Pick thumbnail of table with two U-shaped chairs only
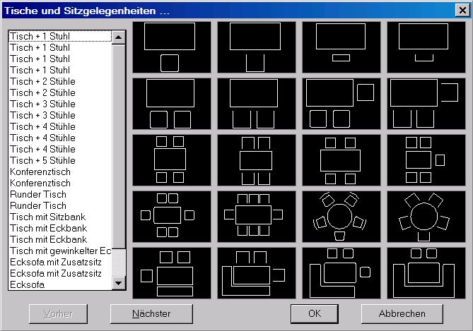Viewport: 473px width, 331px height. (x=257, y=104)
